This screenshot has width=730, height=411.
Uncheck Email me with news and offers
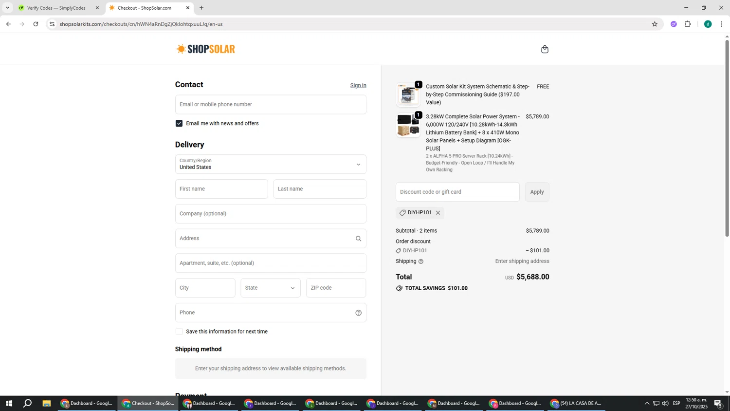pos(179,124)
